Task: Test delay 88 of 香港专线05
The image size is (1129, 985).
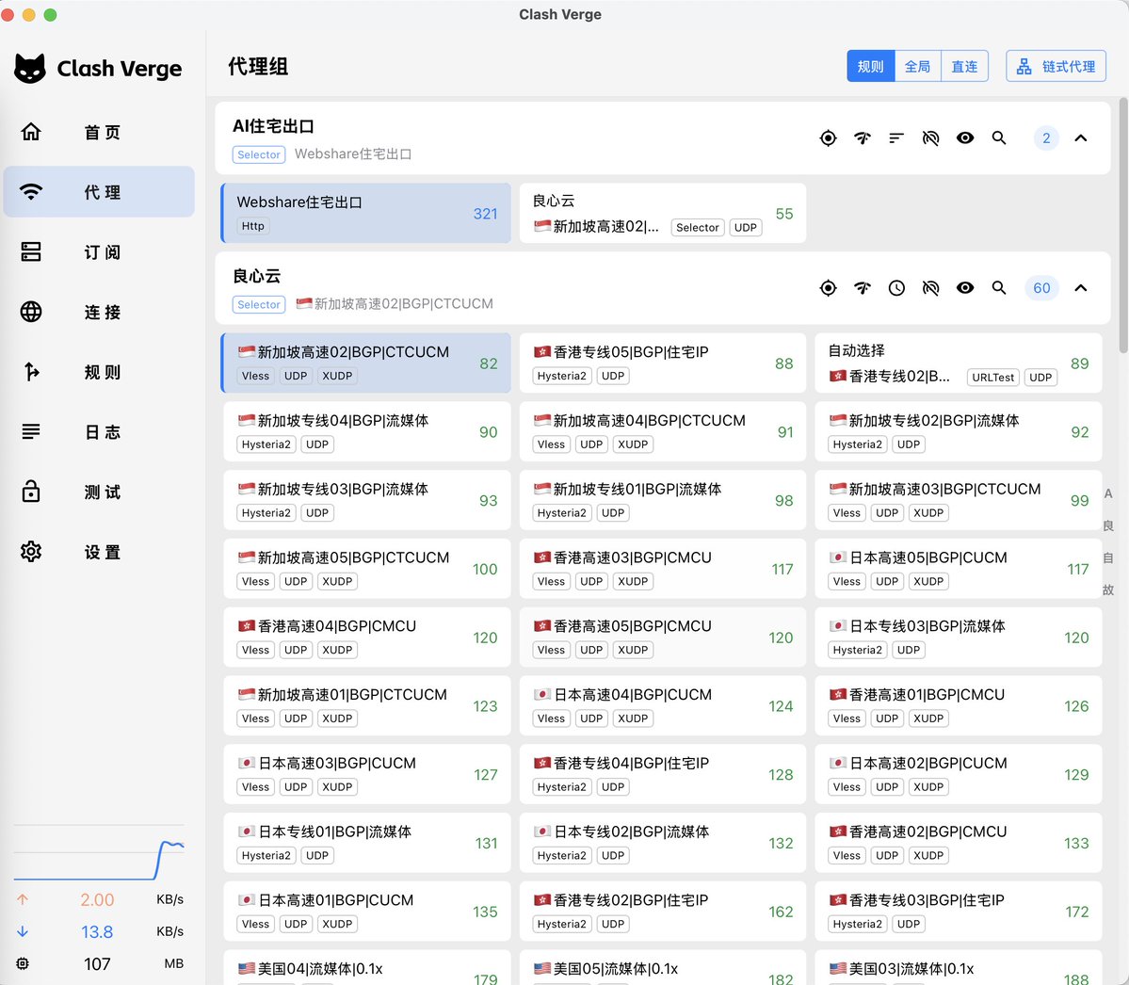Action: [784, 363]
